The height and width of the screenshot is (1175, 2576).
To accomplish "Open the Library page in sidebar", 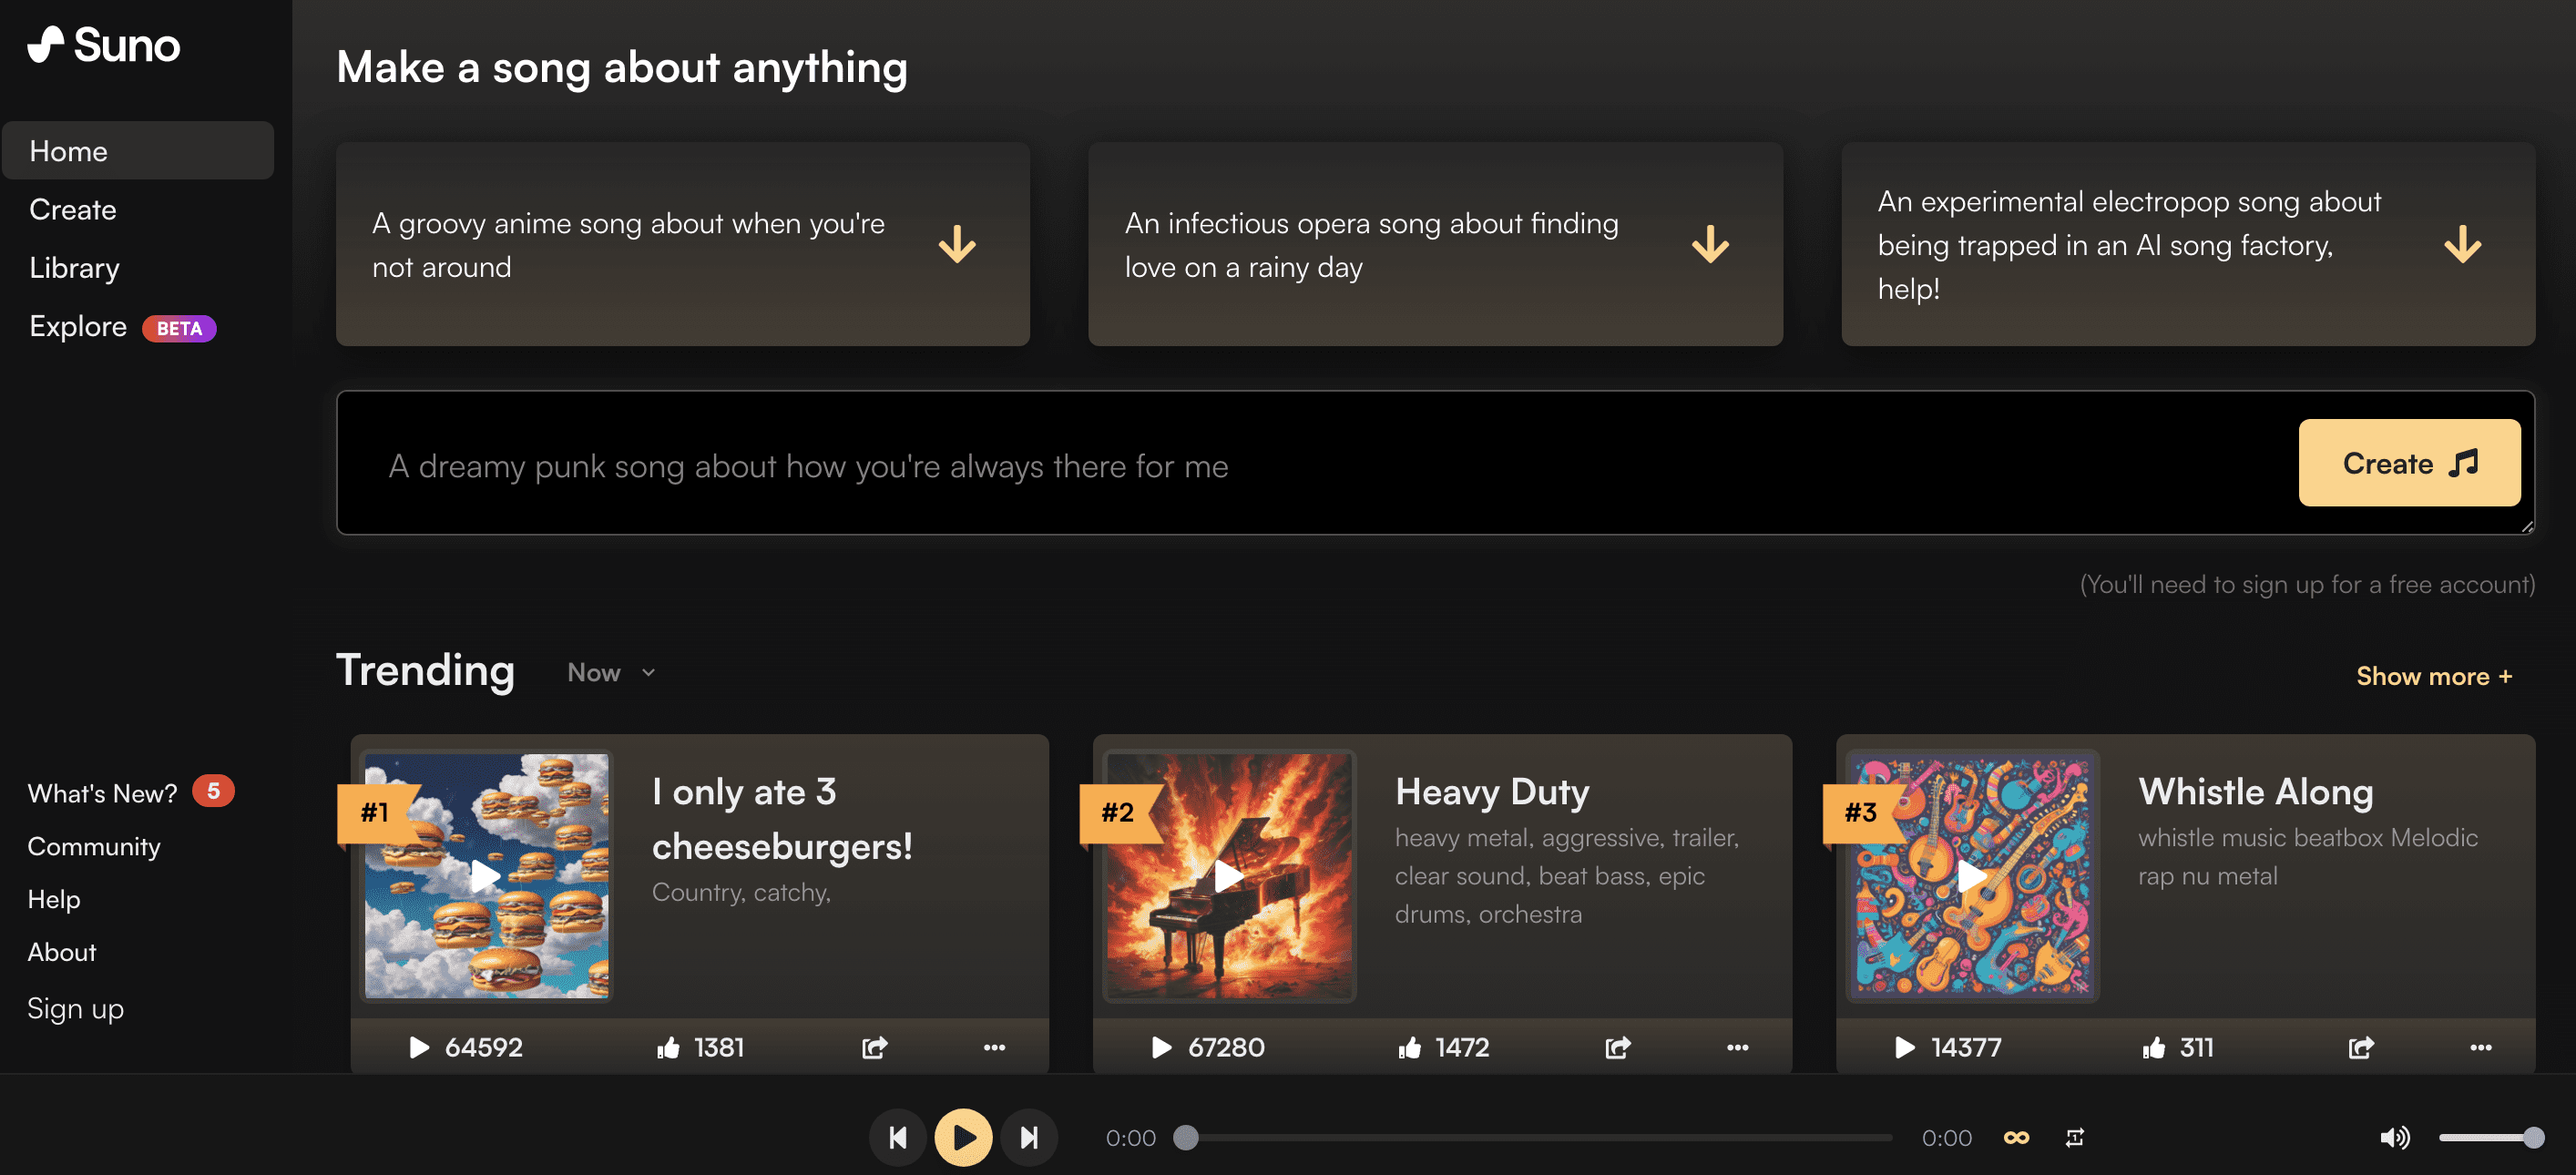I will pyautogui.click(x=74, y=268).
